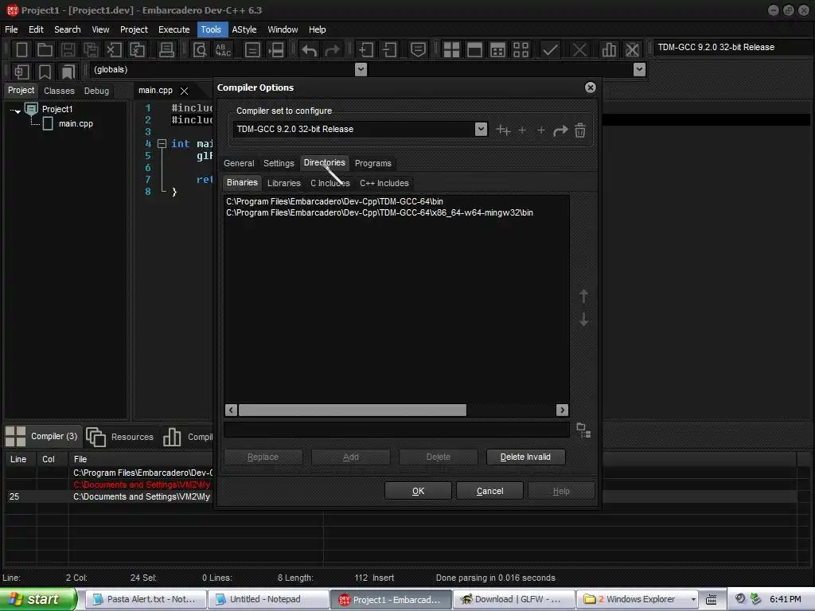
Task: Click the rename compiler set arrow icon
Action: (x=560, y=130)
